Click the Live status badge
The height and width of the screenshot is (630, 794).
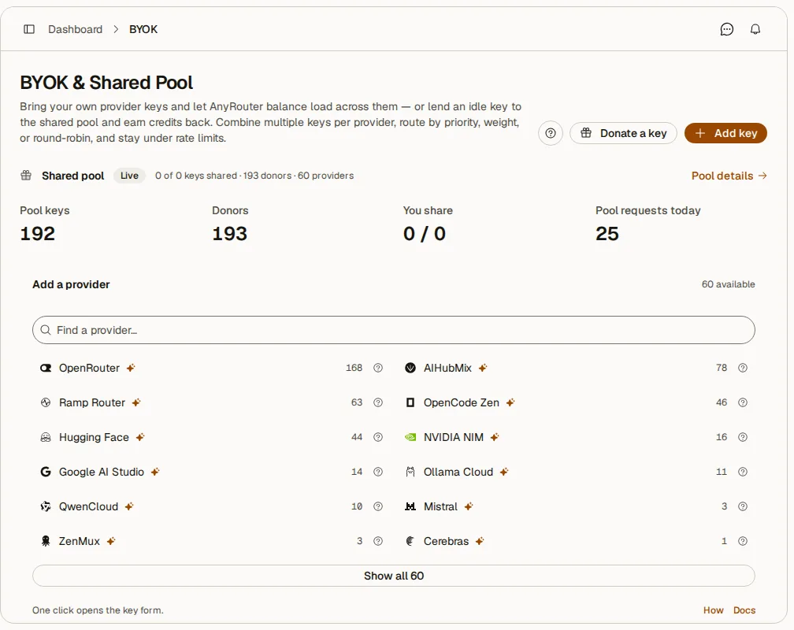(129, 176)
